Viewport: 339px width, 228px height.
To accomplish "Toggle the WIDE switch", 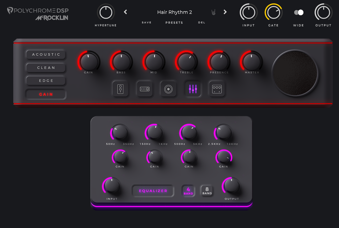I will (x=298, y=13).
